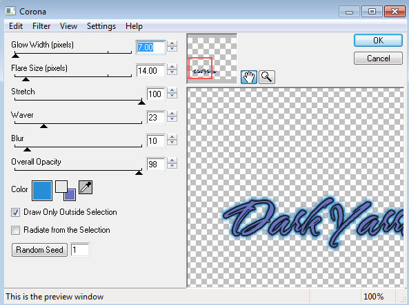Select the hand pan tool
Image resolution: width=409 pixels, height=305 pixels.
[x=249, y=77]
